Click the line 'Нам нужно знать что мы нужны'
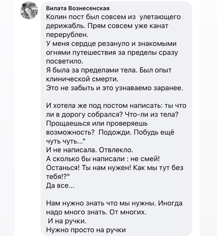The width and height of the screenshot is (217, 236). [x=114, y=203]
